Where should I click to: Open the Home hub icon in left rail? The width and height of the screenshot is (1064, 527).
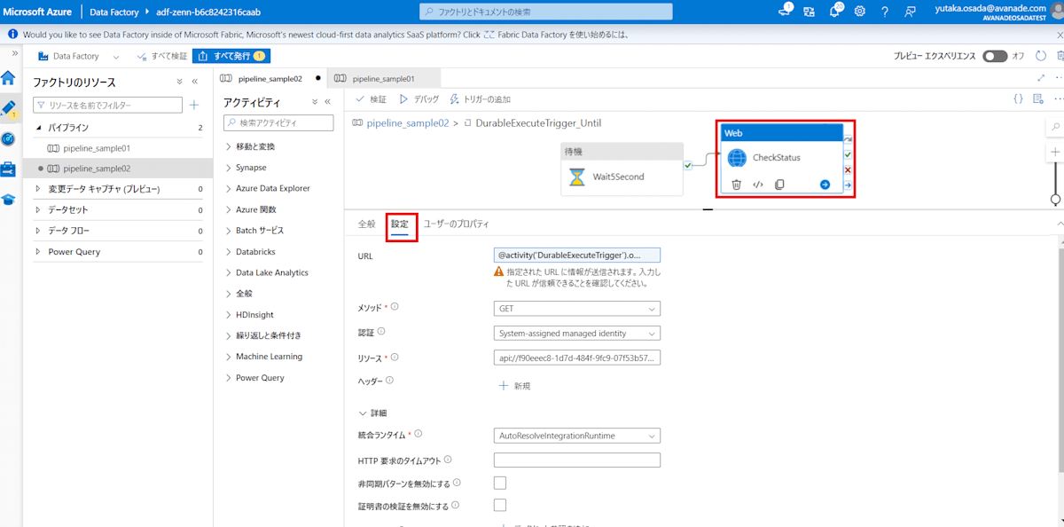pyautogui.click(x=8, y=77)
